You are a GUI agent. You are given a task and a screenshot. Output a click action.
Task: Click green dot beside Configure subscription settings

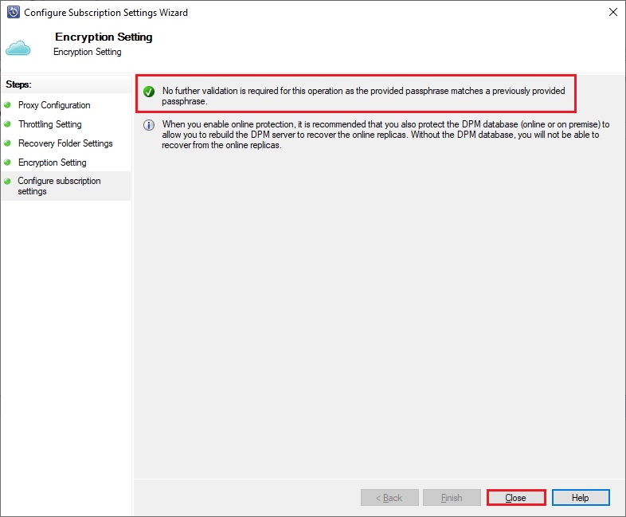coord(7,182)
